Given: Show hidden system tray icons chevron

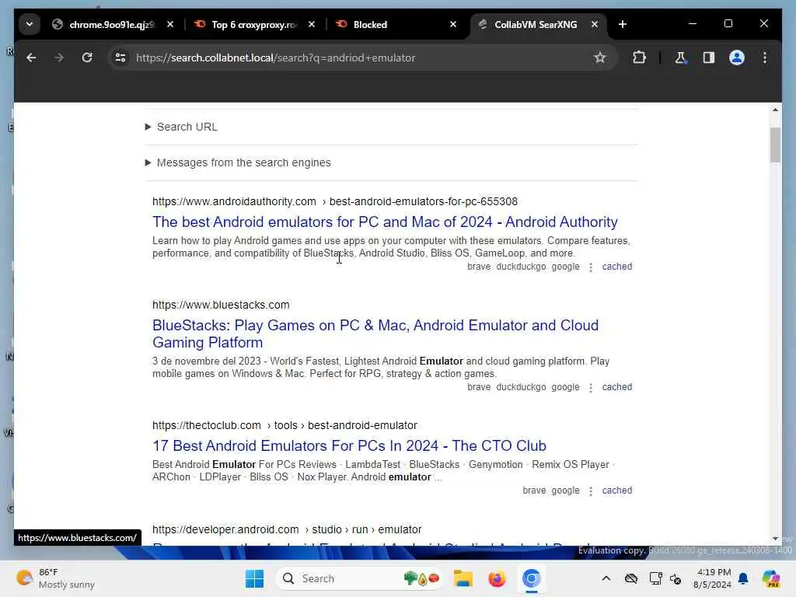Looking at the screenshot, I should (606, 578).
